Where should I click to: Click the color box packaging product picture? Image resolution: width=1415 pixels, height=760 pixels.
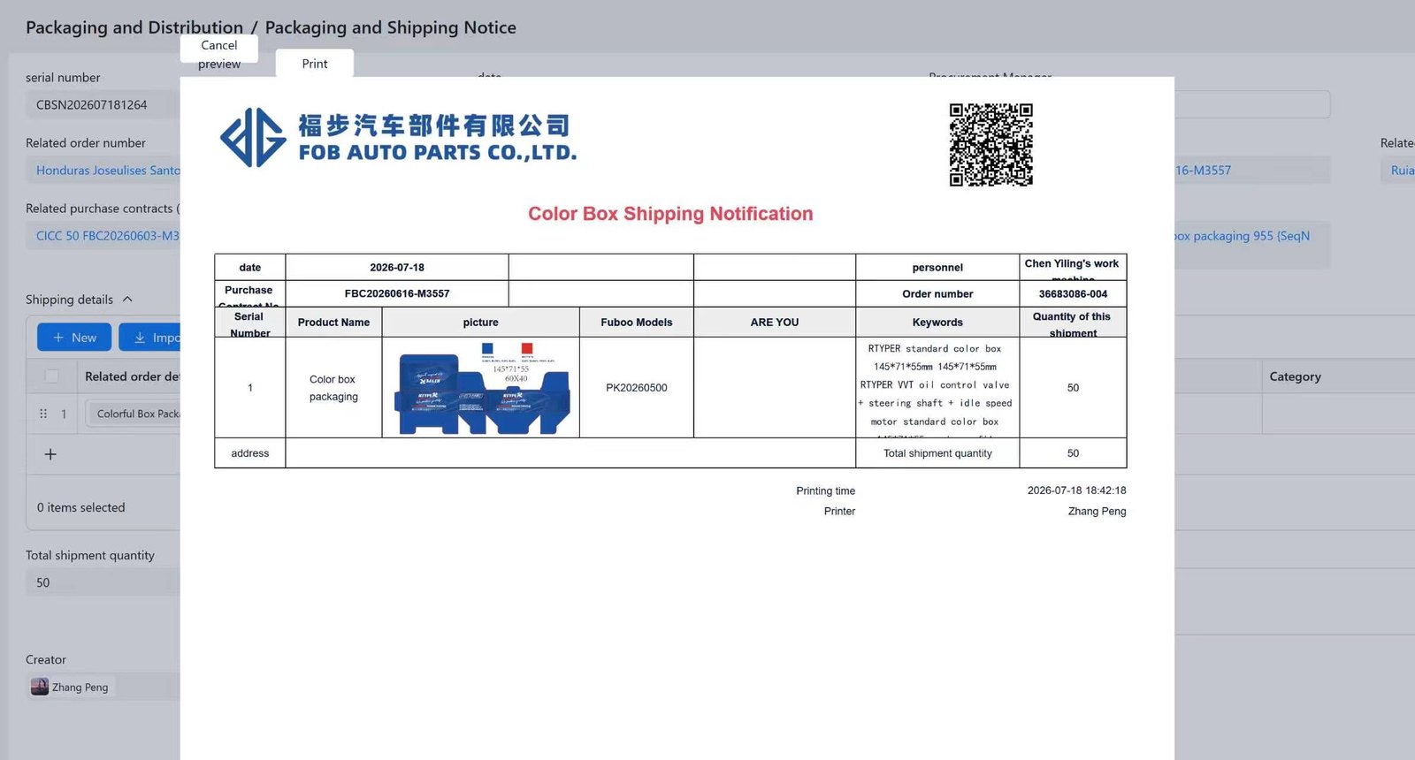(481, 388)
